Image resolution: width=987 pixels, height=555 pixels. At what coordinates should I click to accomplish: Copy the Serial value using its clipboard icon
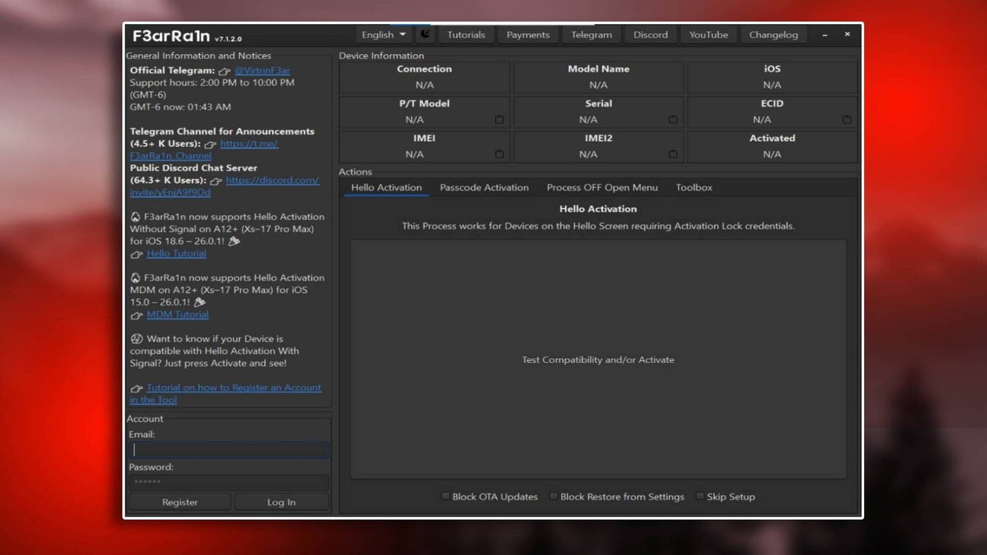point(672,119)
